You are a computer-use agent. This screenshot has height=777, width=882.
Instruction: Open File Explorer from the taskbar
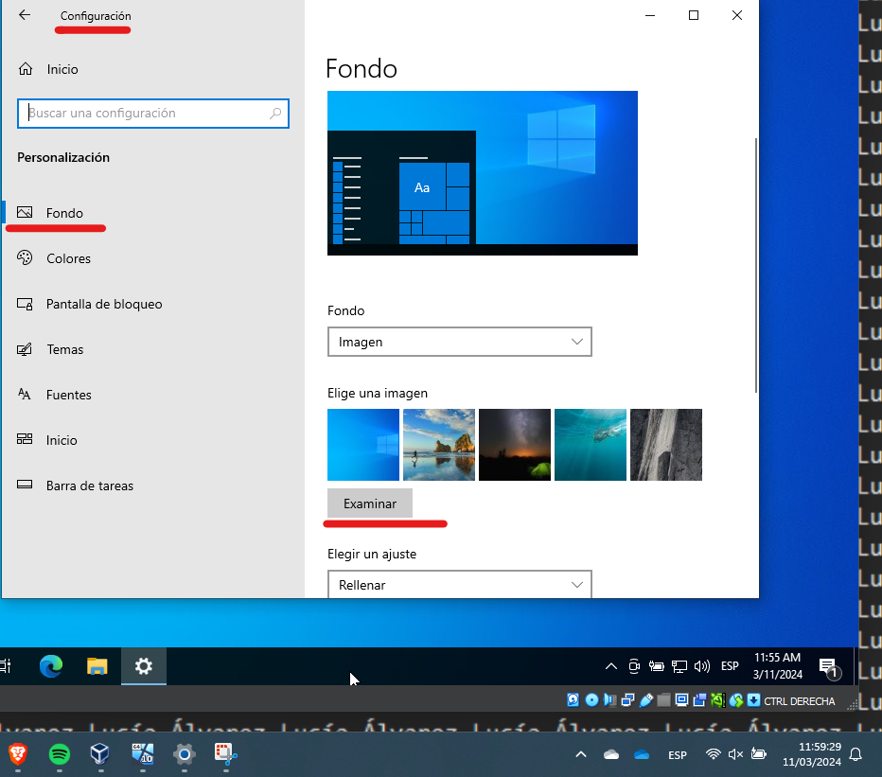97,666
